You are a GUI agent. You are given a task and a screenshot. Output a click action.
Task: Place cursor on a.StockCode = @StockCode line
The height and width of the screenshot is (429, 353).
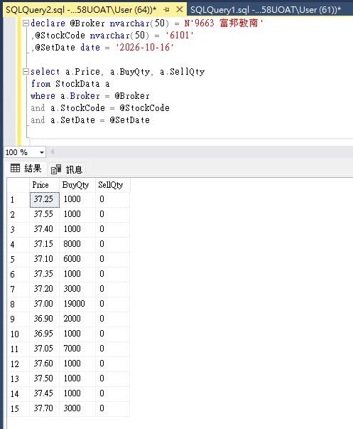pyautogui.click(x=100, y=108)
